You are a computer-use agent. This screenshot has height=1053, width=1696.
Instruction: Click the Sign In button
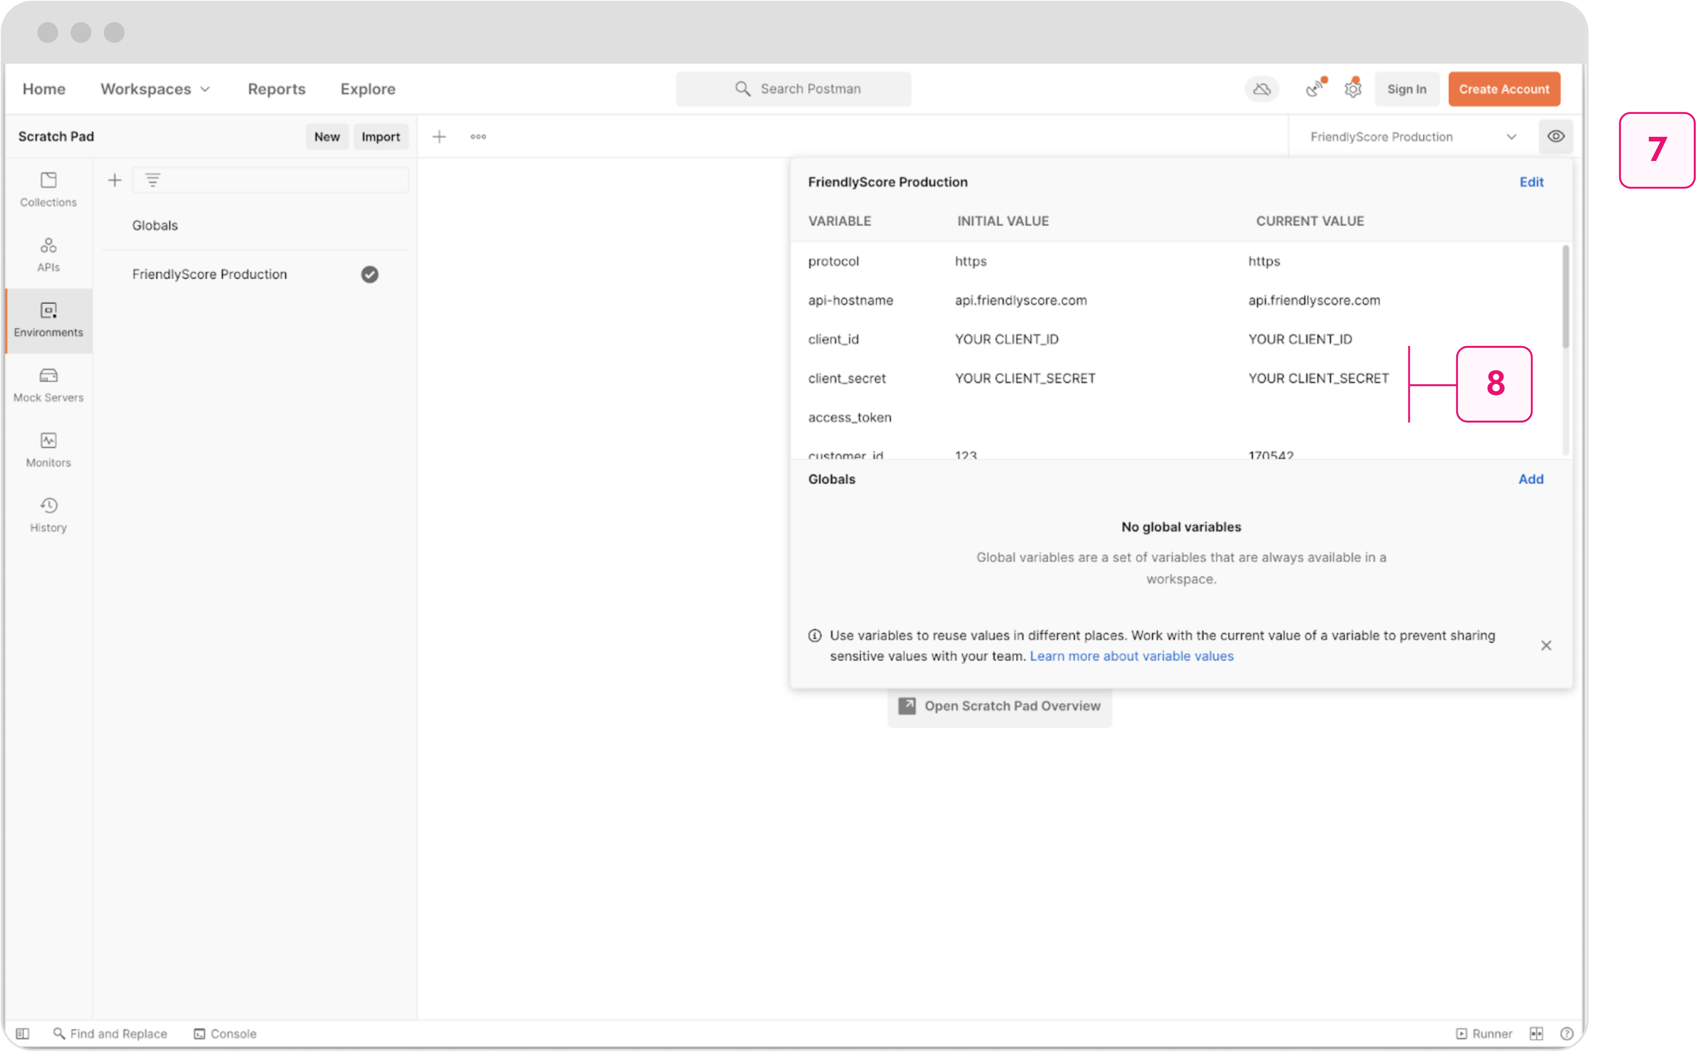pos(1406,89)
